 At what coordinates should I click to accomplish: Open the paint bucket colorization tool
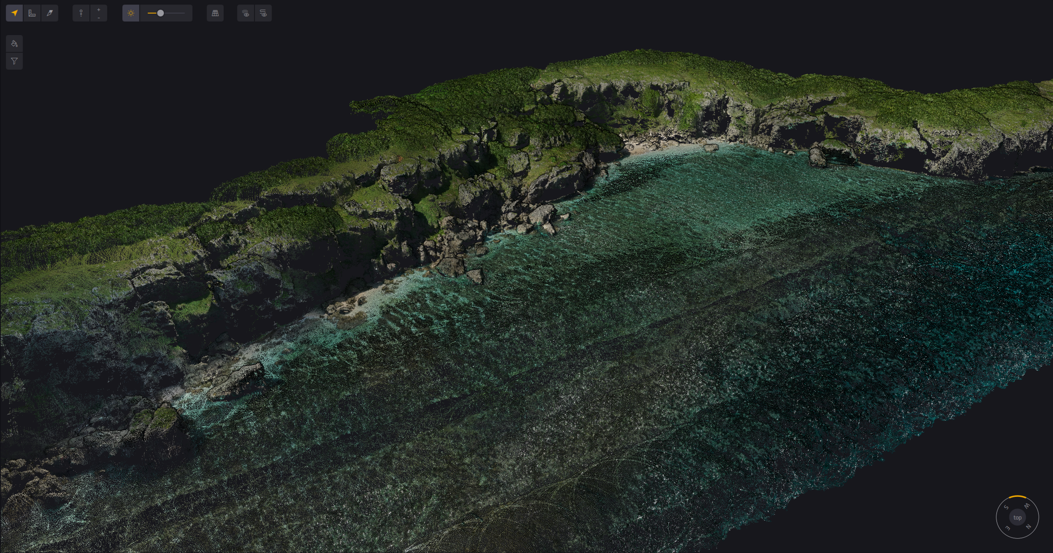pyautogui.click(x=14, y=43)
